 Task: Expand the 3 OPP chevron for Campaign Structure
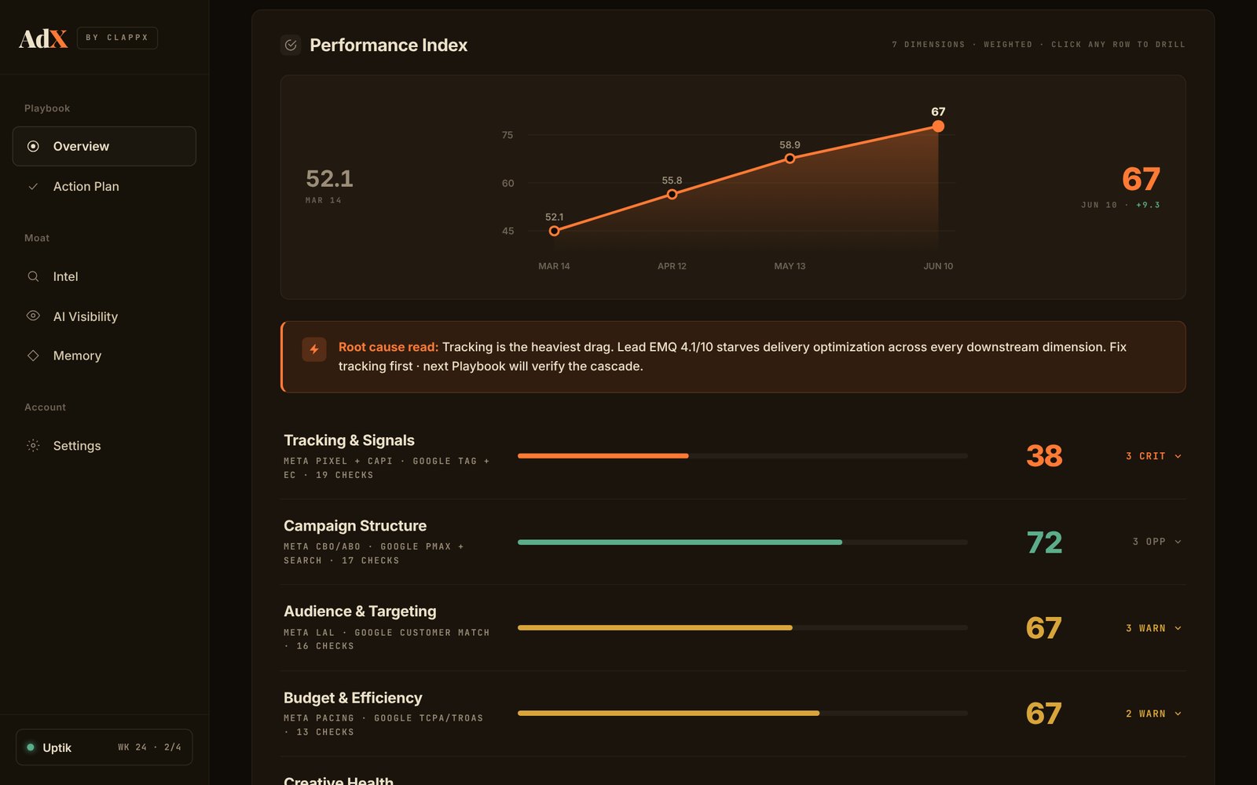point(1178,542)
